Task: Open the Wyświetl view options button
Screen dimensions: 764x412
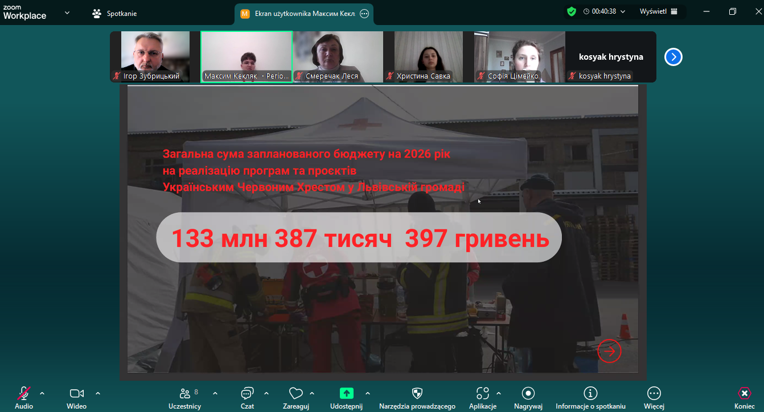Action: point(658,11)
